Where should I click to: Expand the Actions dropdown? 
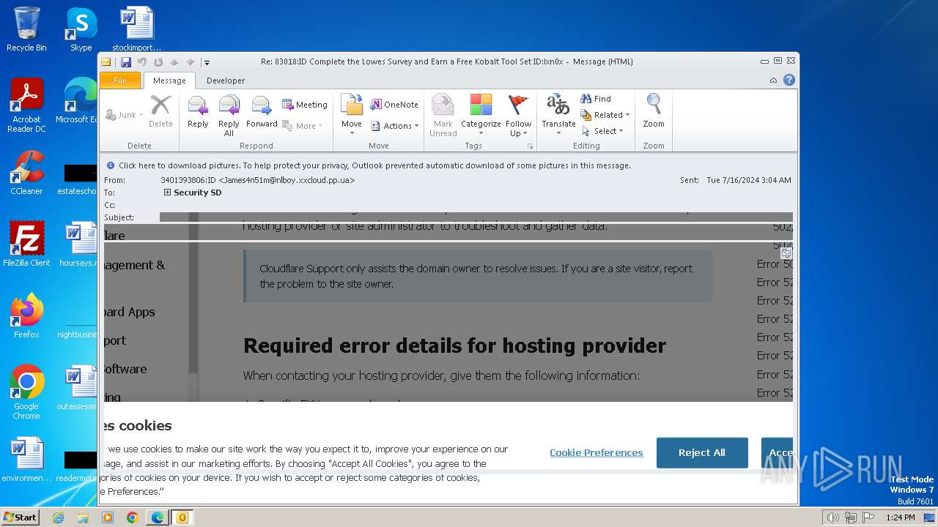394,126
